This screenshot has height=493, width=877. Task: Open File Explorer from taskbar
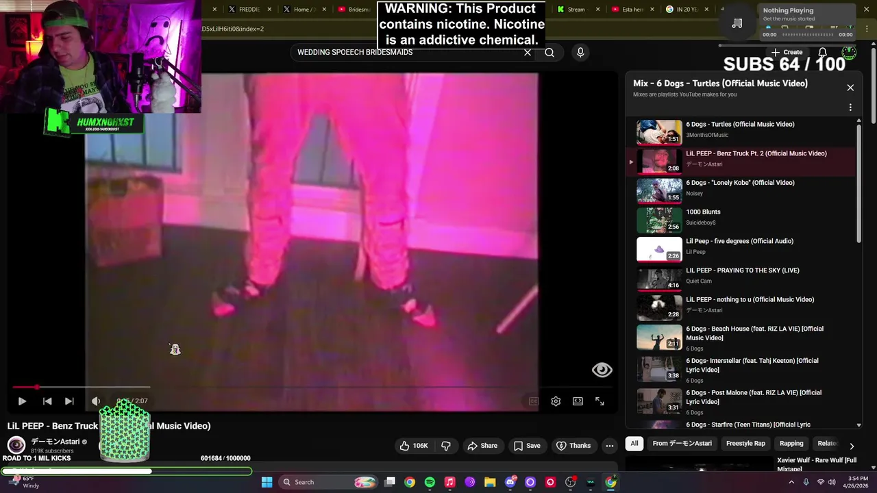click(490, 482)
